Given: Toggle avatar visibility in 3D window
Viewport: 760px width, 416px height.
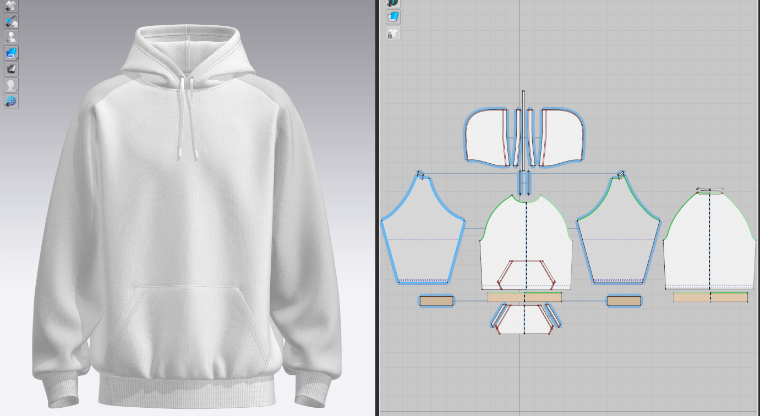Looking at the screenshot, I should coord(11,37).
